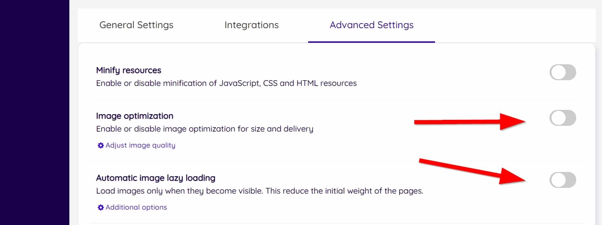This screenshot has height=225, width=602.
Task: Select the Advanced Settings tab
Action: coord(371,25)
